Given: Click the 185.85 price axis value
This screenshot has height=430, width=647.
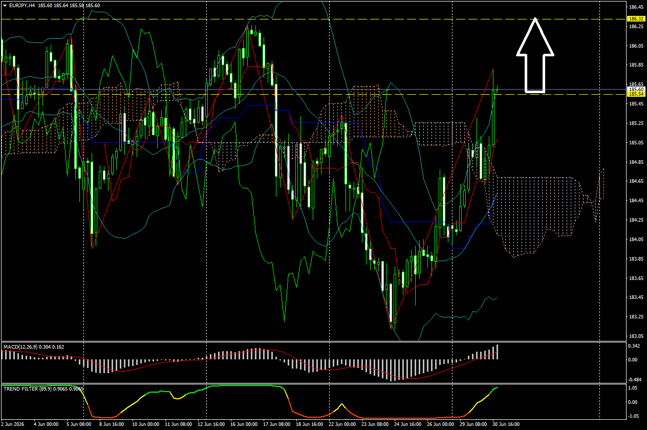Looking at the screenshot, I should pos(636,65).
